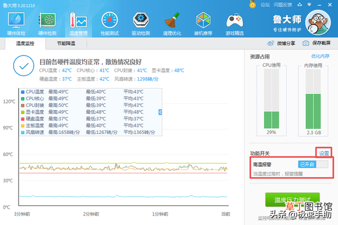Click the gold medal icon in title bar

[x=252, y=4]
